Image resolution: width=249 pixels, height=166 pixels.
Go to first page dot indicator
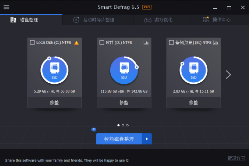(x=118, y=125)
